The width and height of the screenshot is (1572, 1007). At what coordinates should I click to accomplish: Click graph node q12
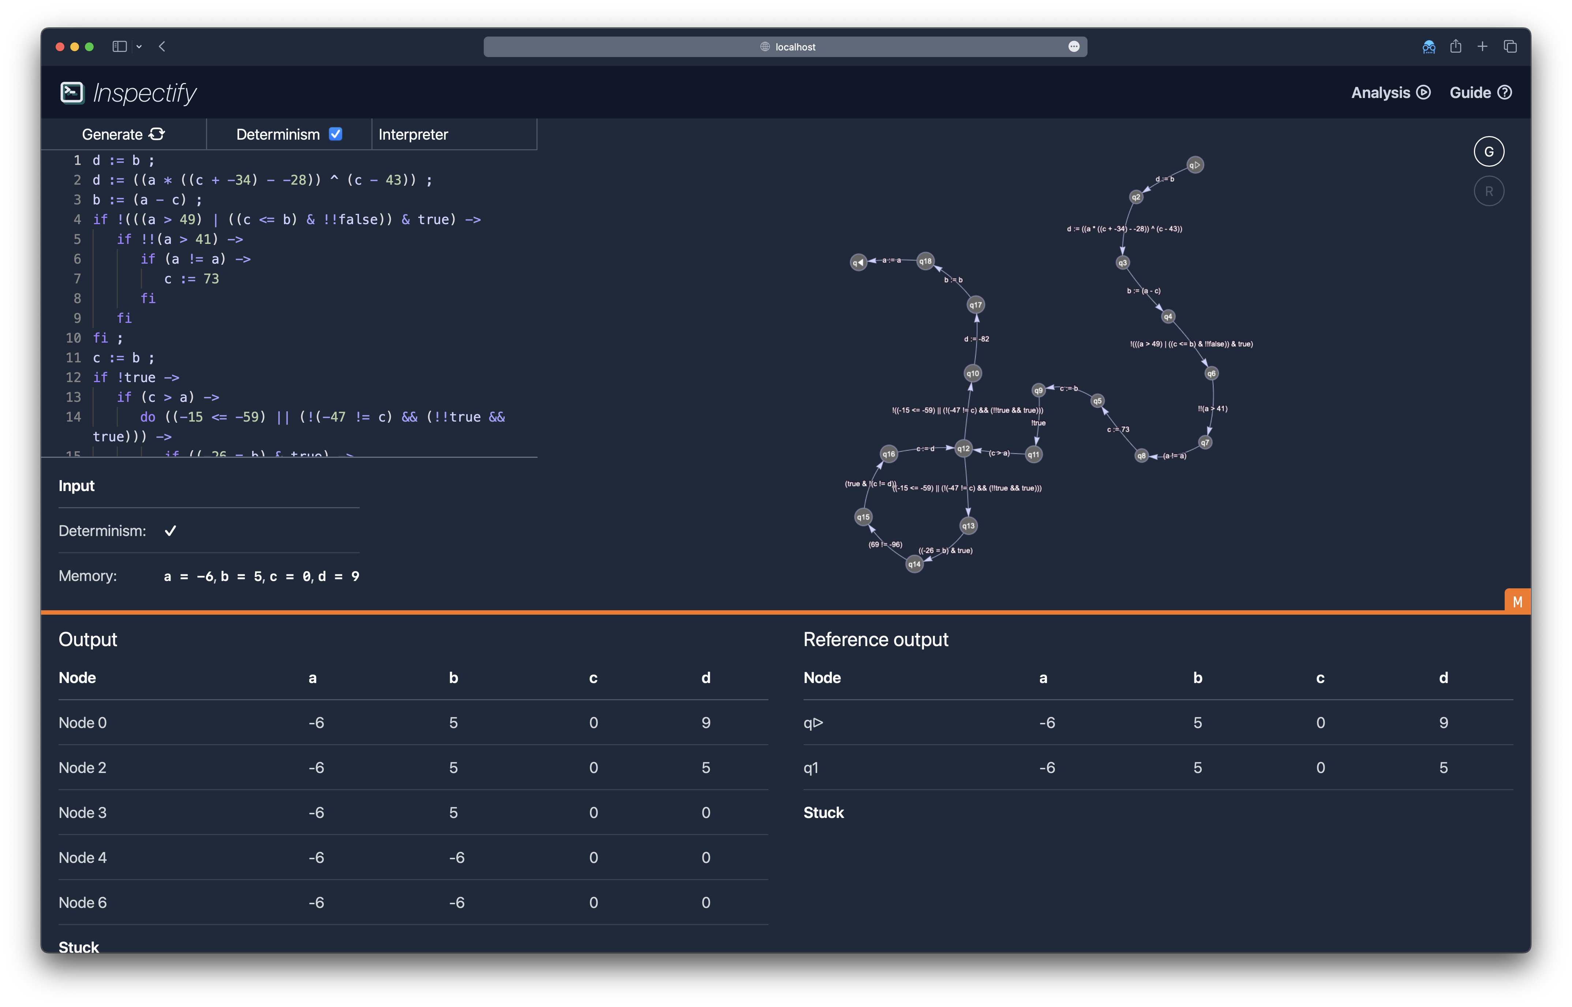click(963, 449)
